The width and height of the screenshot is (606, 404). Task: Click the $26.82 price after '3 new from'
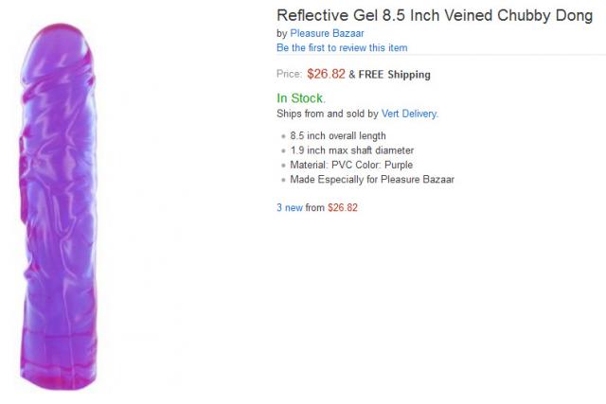tap(343, 207)
